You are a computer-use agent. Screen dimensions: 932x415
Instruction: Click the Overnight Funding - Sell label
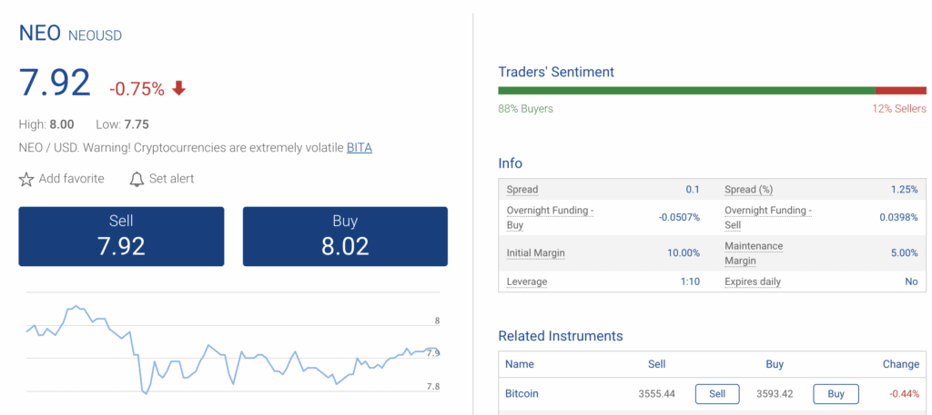(768, 218)
